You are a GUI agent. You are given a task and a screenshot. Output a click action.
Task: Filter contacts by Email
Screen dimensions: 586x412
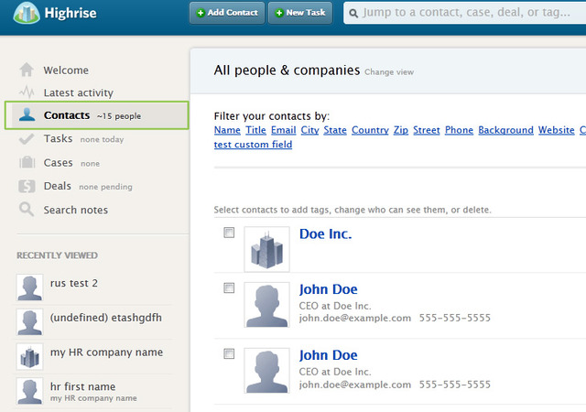click(x=283, y=130)
